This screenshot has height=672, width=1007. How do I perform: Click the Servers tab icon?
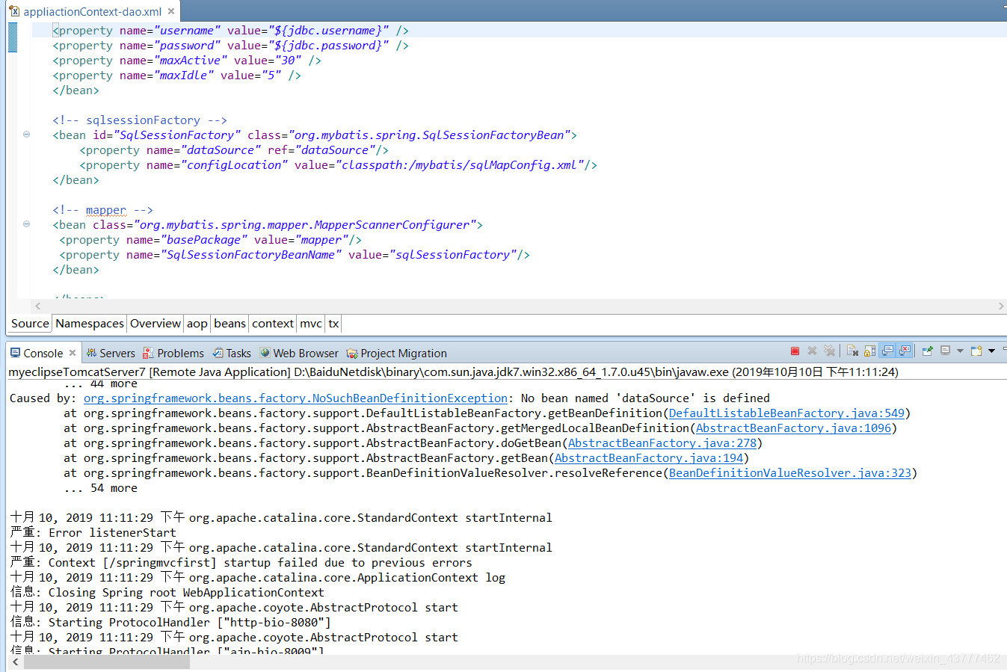click(x=91, y=353)
